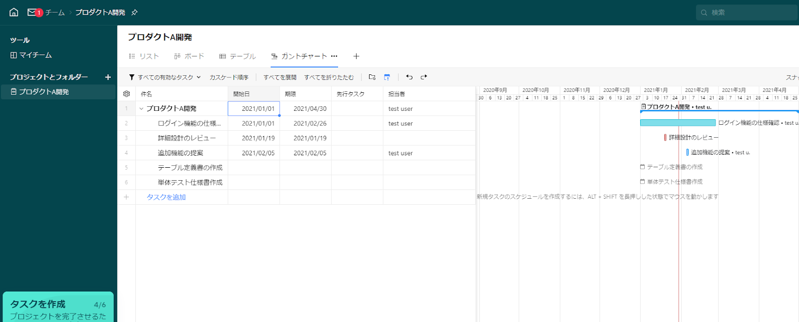
Task: Switch to the テーブル view tab
Action: click(x=238, y=56)
